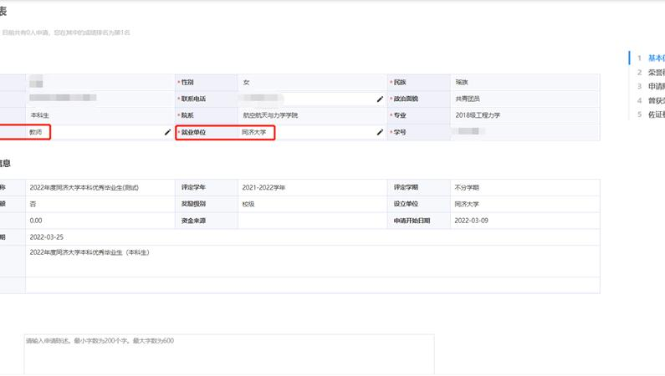
Task: Click the 院系 value 航空航天与力学学院
Action: [x=270, y=115]
